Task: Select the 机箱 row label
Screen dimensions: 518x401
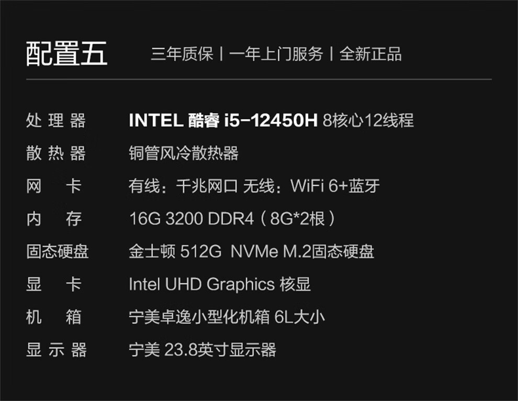Action: pos(54,317)
